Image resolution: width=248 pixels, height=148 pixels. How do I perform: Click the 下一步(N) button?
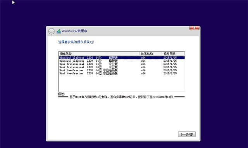pos(187,134)
